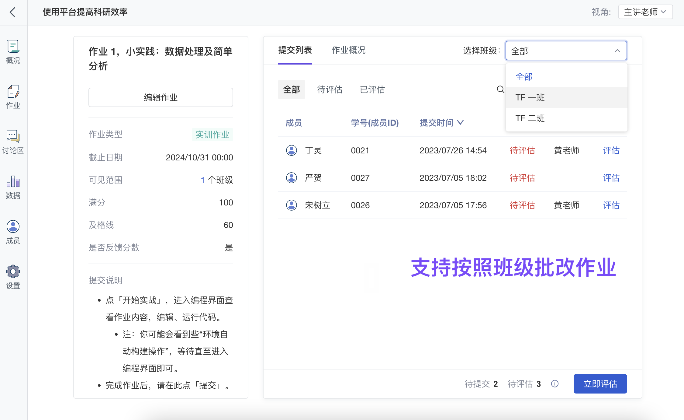The image size is (684, 420).
Task: Switch to the 作业概况 tab
Action: pos(348,50)
